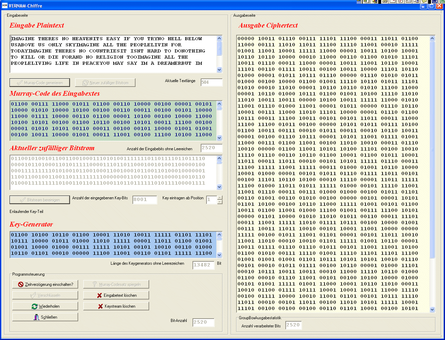The width and height of the screenshot is (445, 340).
Task: Click Key eintragen ab Position field
Action: point(212,200)
